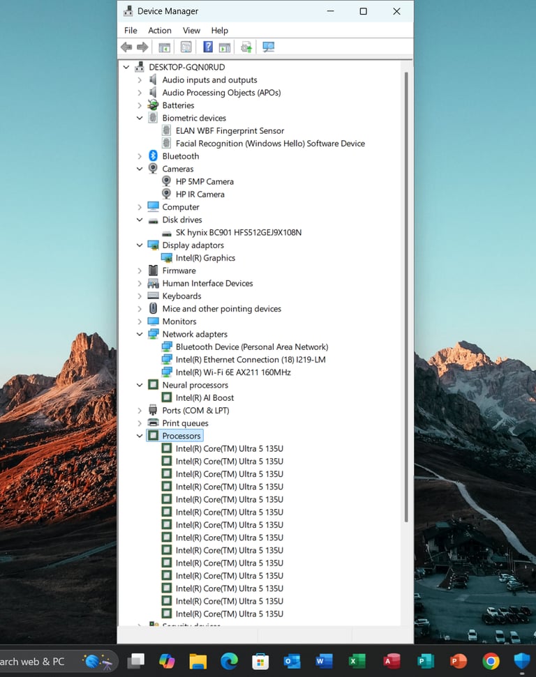
Task: Select Facial Recognition (Windows Hello) Software Device
Action: tap(270, 144)
